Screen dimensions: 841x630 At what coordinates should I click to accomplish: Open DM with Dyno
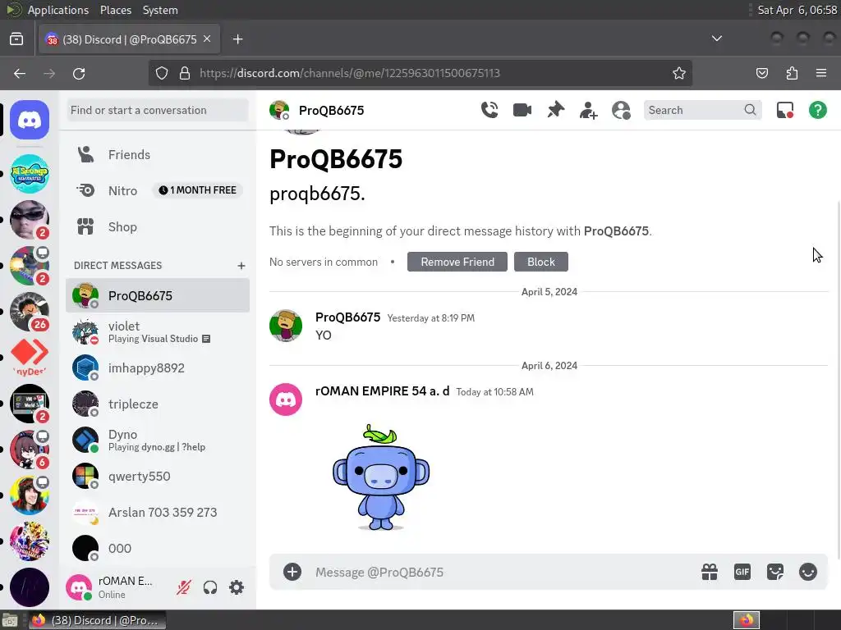coord(158,440)
